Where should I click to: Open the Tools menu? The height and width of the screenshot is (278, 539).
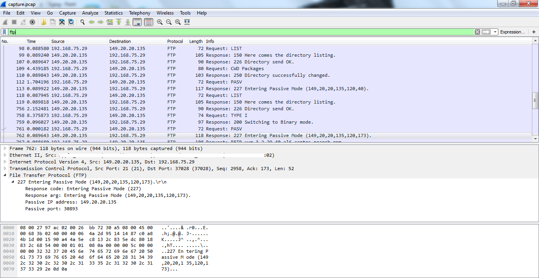point(185,13)
